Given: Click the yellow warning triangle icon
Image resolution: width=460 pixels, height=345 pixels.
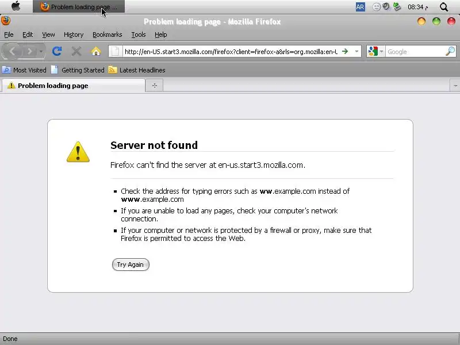Looking at the screenshot, I should pyautogui.click(x=78, y=152).
